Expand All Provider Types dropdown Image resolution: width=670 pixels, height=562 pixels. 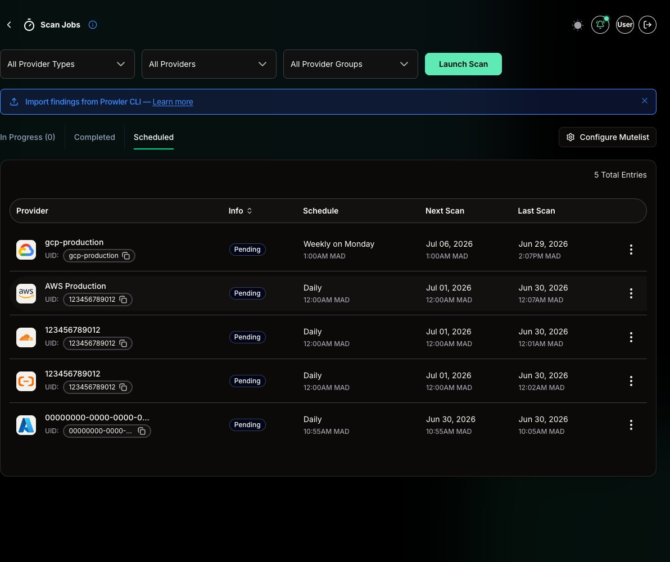pos(67,64)
